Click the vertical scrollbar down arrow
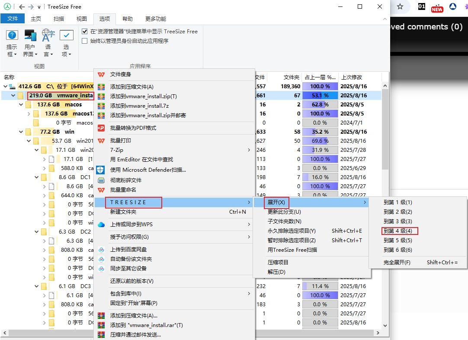Screen dimensions: 468x340 (x=385, y=325)
